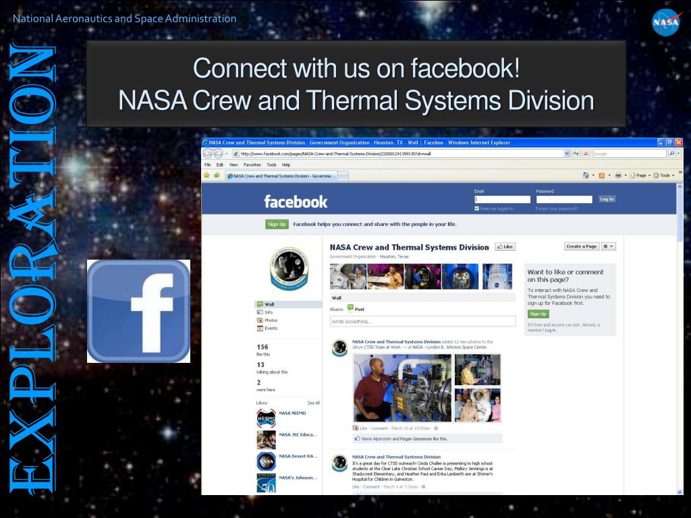Open the Tools menu in menu bar
691x518 pixels.
coord(271,165)
